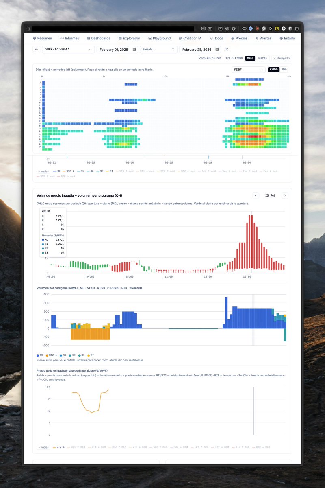Toggle Ter ↓ med in the bottom price legend
This screenshot has height=488, width=325.
tap(220, 447)
